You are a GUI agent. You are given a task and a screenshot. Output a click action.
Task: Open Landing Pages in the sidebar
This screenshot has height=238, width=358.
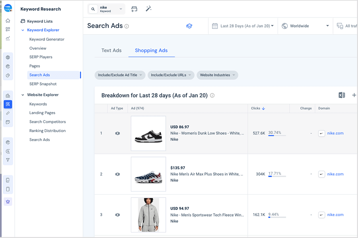42,113
